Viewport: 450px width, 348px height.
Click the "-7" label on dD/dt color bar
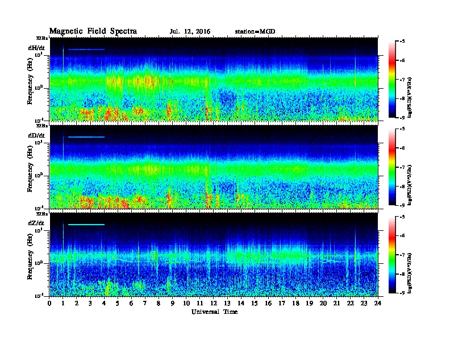pos(402,167)
